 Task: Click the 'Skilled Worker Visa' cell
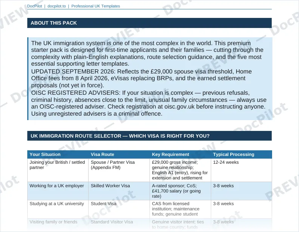[119, 191]
